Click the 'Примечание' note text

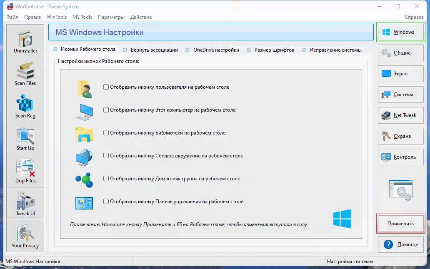pos(188,224)
